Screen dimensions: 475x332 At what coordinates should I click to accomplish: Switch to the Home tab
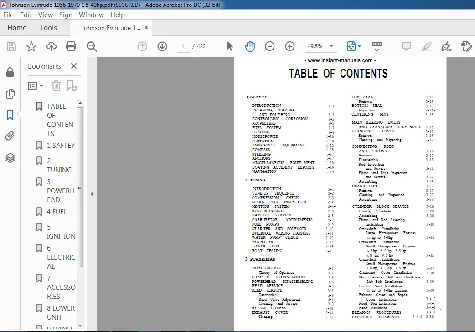click(17, 28)
